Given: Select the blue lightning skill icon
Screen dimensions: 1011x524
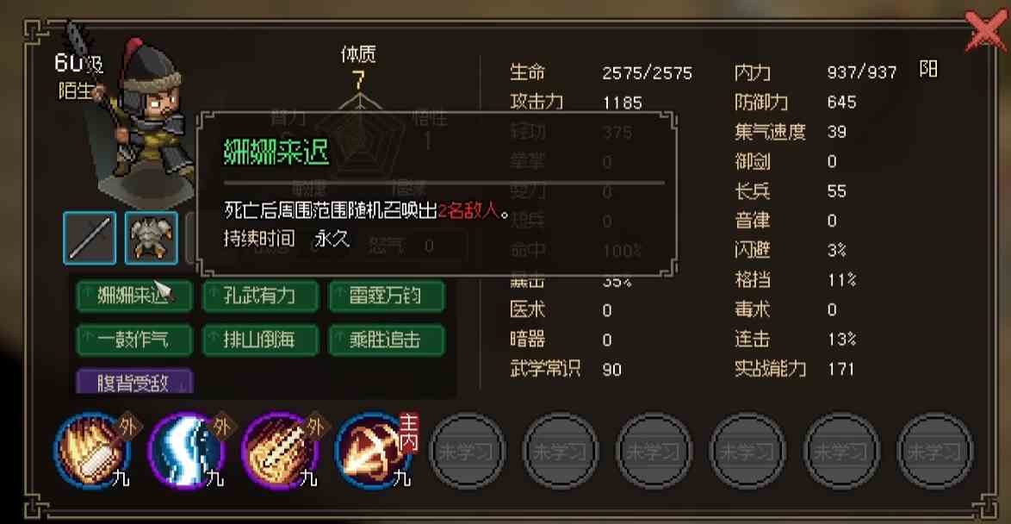Looking at the screenshot, I should (x=187, y=451).
